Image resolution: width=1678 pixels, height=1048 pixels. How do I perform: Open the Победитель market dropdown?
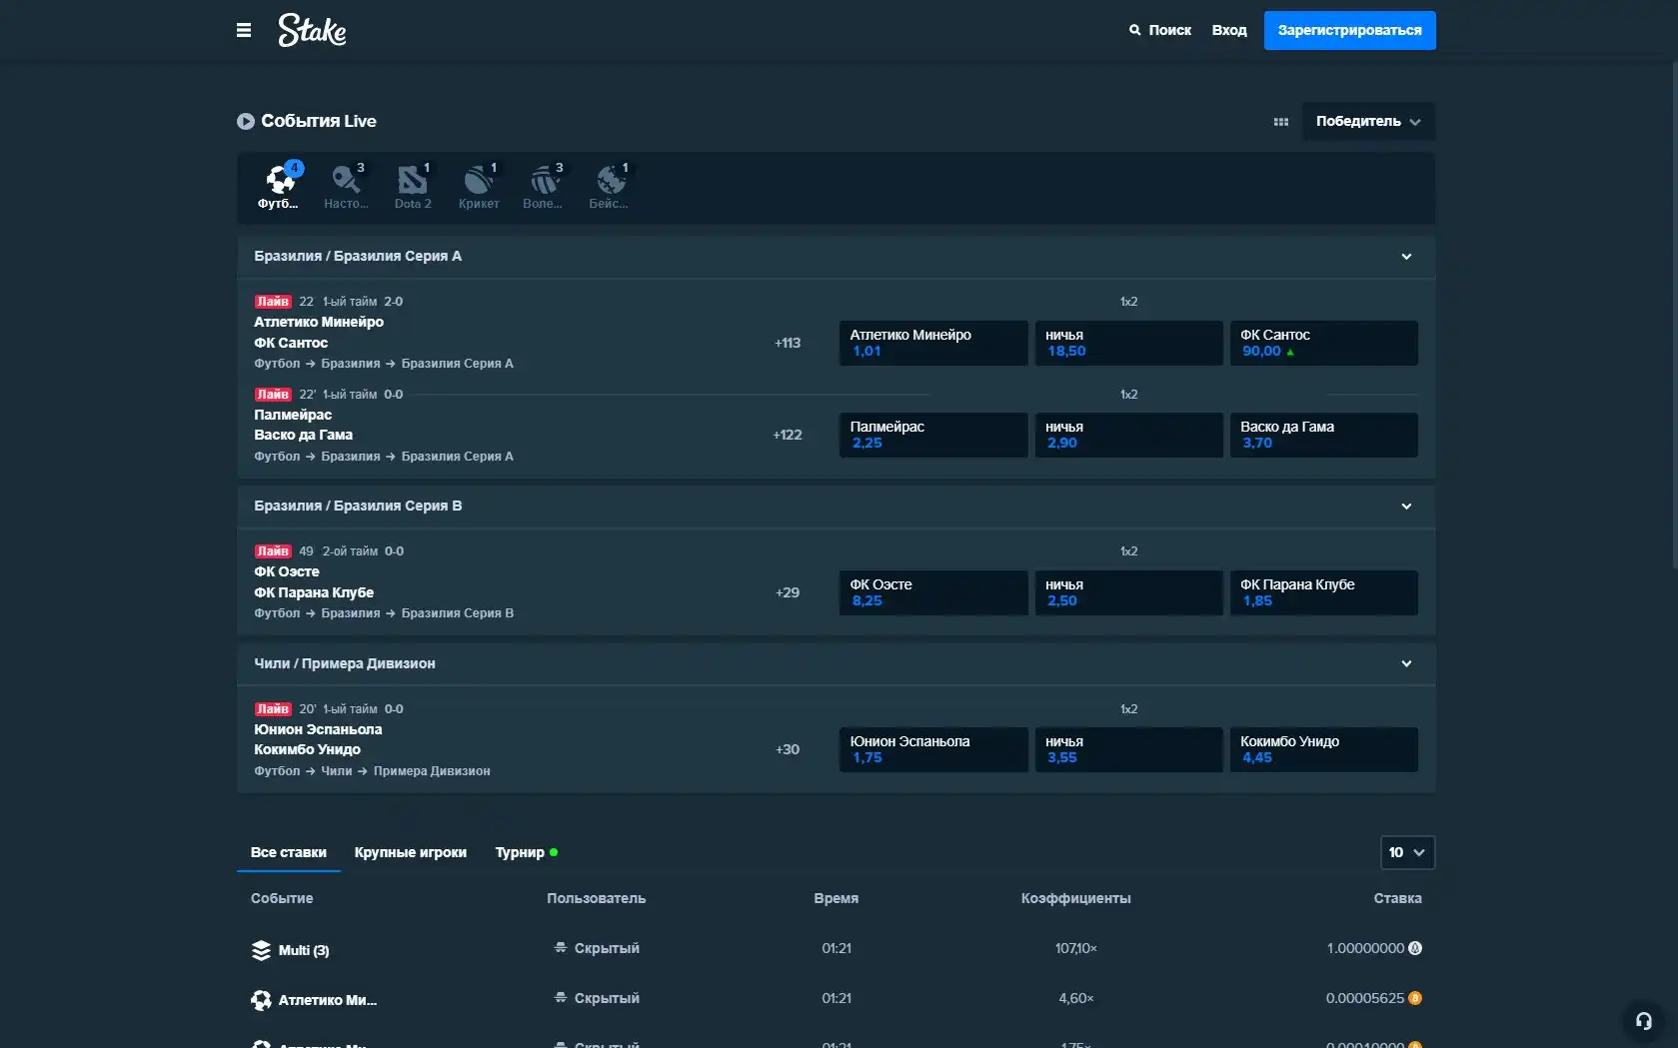(x=1368, y=121)
